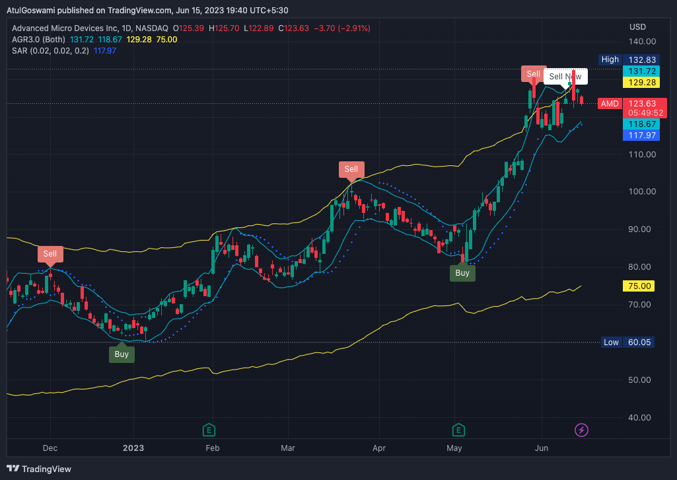Select the January Buy signal label
677x480 pixels.
pyautogui.click(x=122, y=354)
